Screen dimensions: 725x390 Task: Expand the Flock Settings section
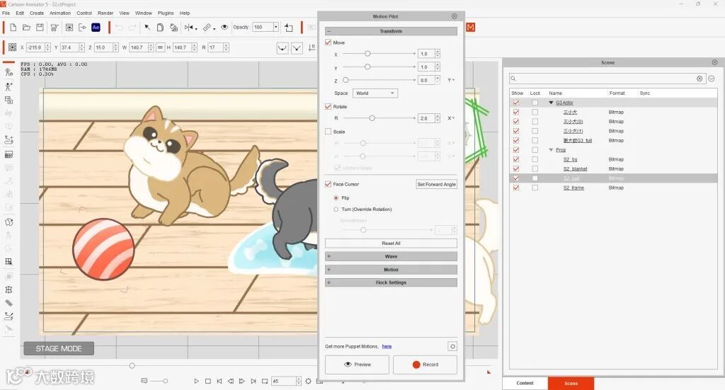point(391,282)
